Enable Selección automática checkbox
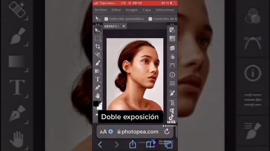The image size is (270, 151). [x=106, y=19]
